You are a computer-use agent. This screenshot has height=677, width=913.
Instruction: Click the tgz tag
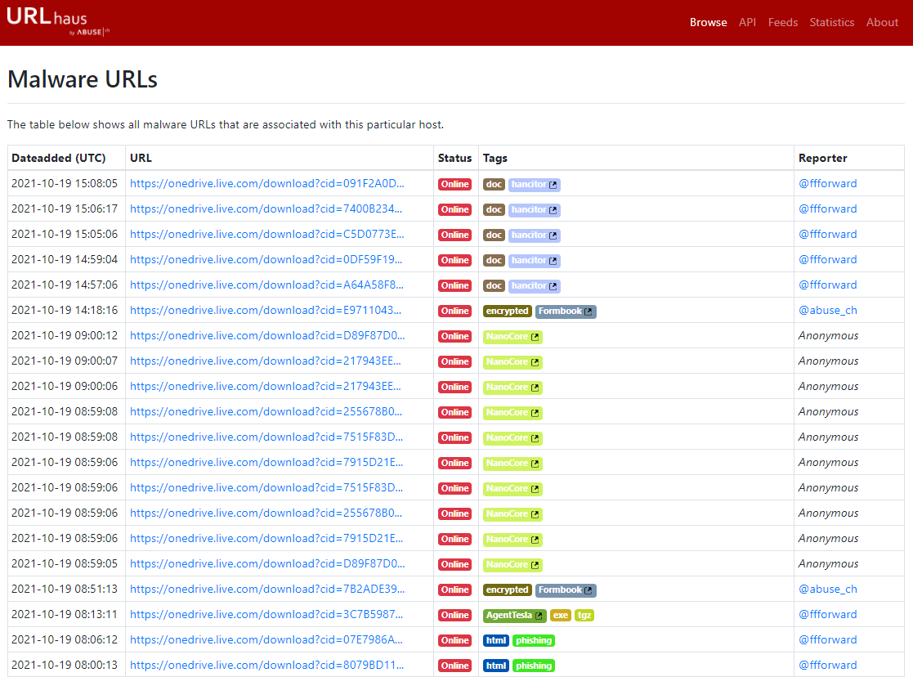click(x=584, y=615)
